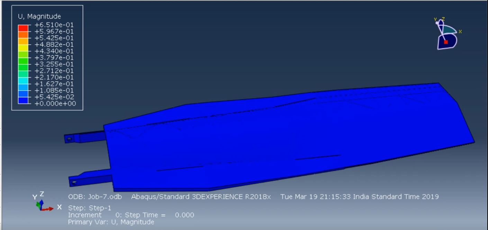Click legend value +5.967e-01
This screenshot has height=230, width=488.
click(54, 31)
